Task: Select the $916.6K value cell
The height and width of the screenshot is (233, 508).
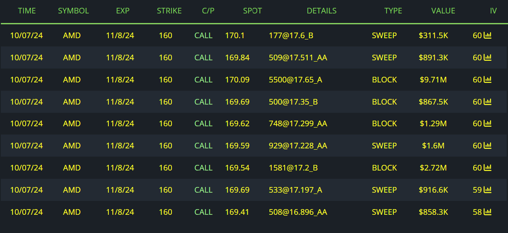Action: coord(433,190)
